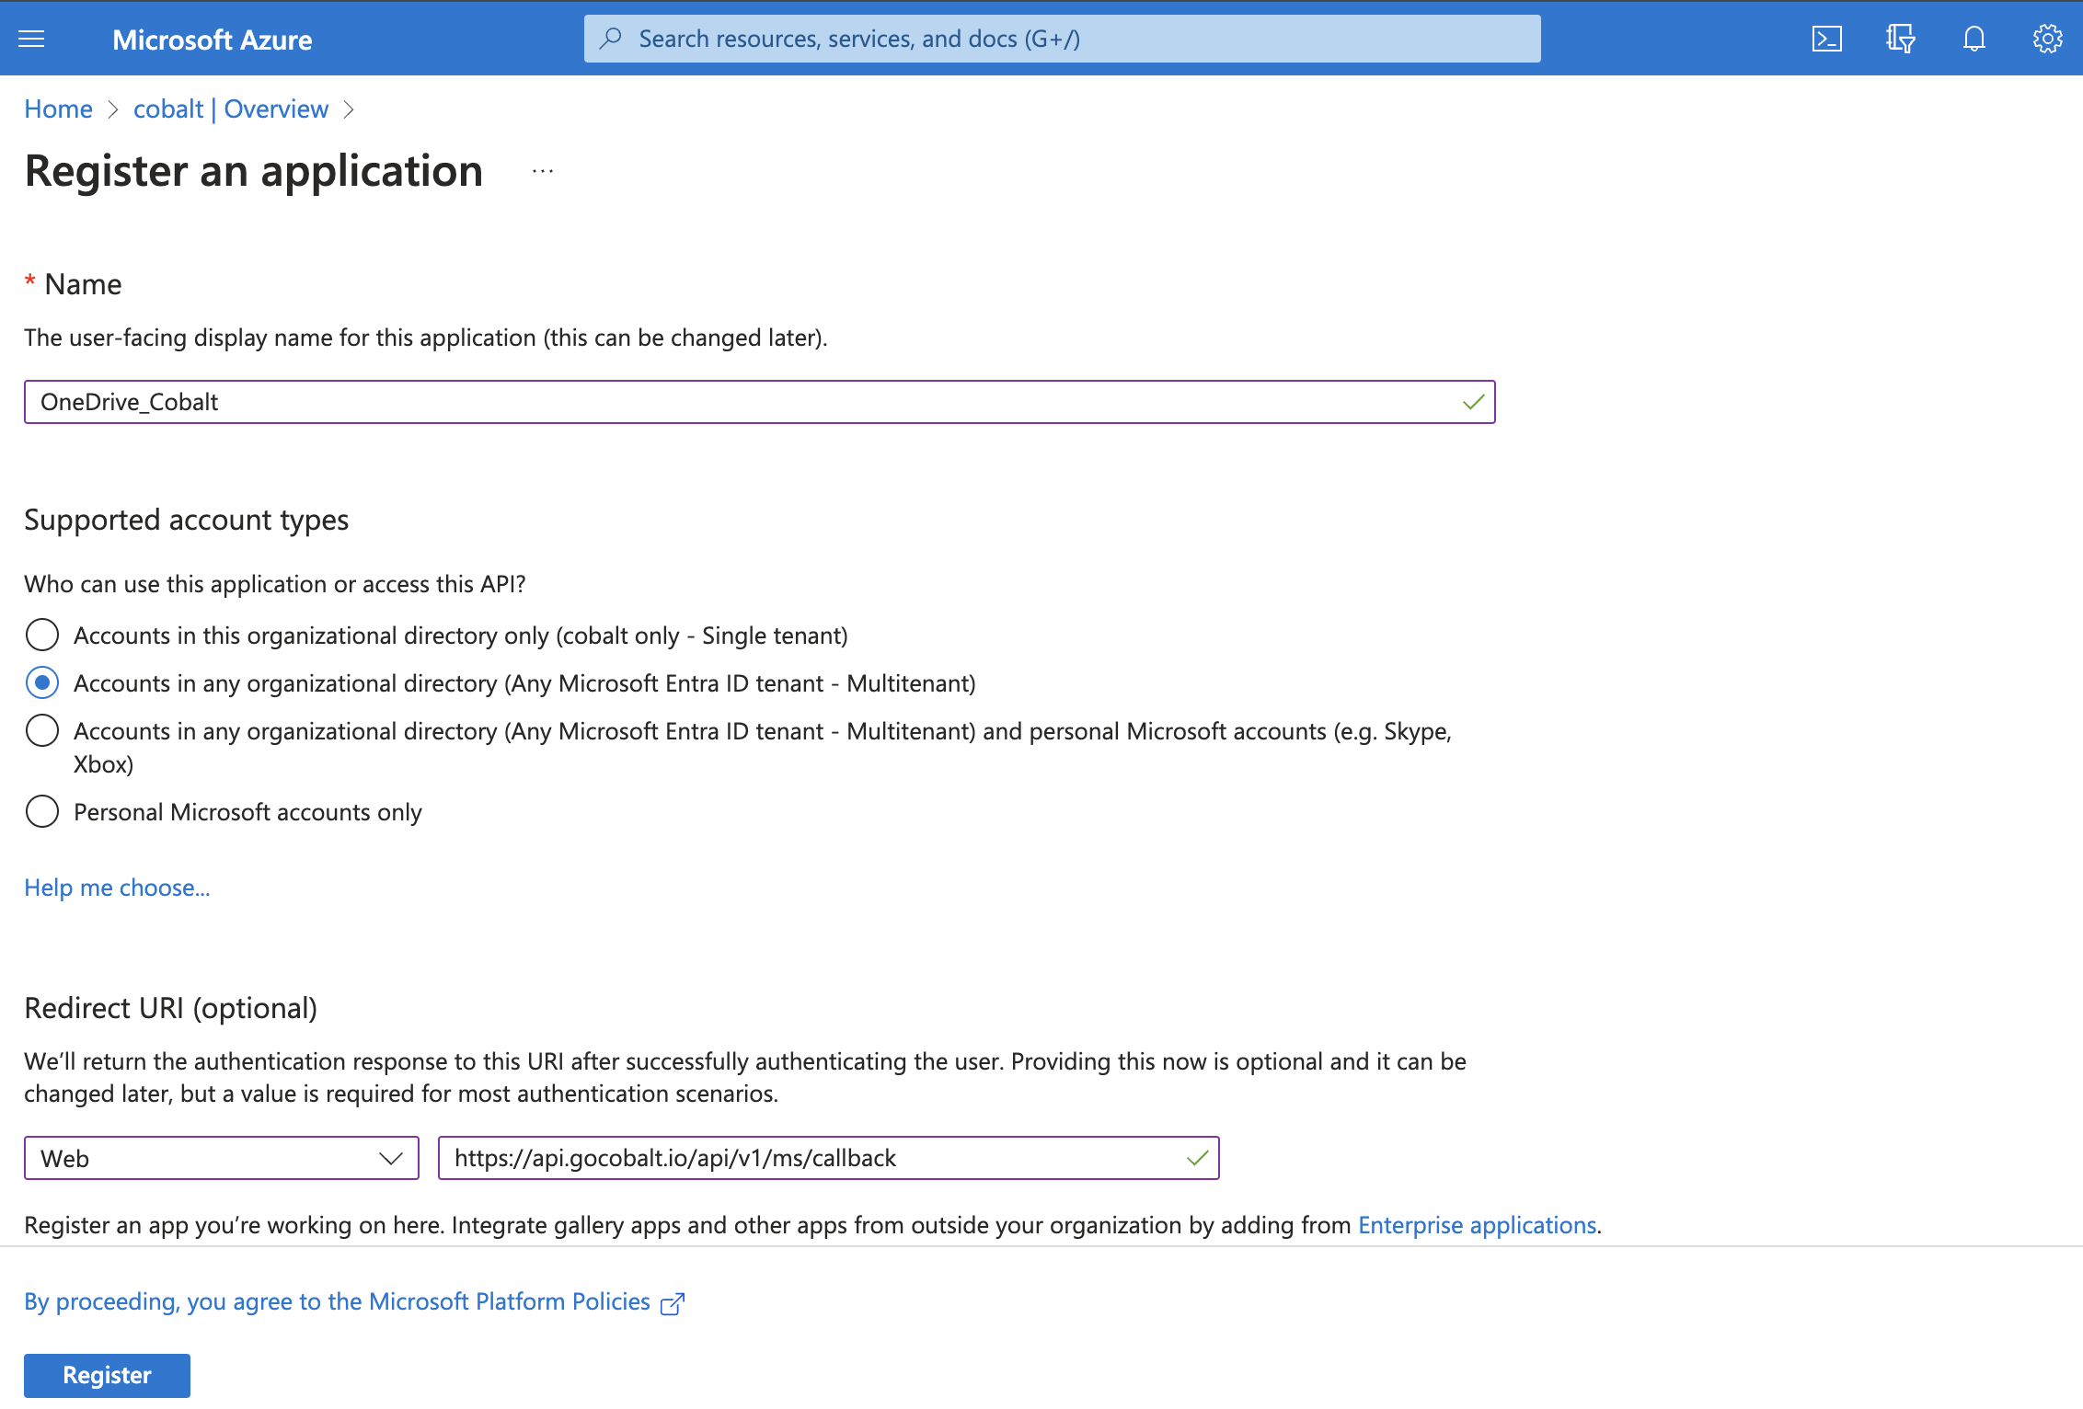Viewport: 2083px width, 1409px height.
Task: Click the ellipsis next to Register an application
Action: [542, 171]
